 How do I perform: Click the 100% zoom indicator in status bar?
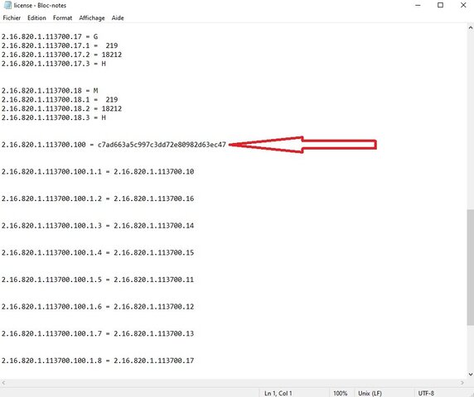pos(340,393)
